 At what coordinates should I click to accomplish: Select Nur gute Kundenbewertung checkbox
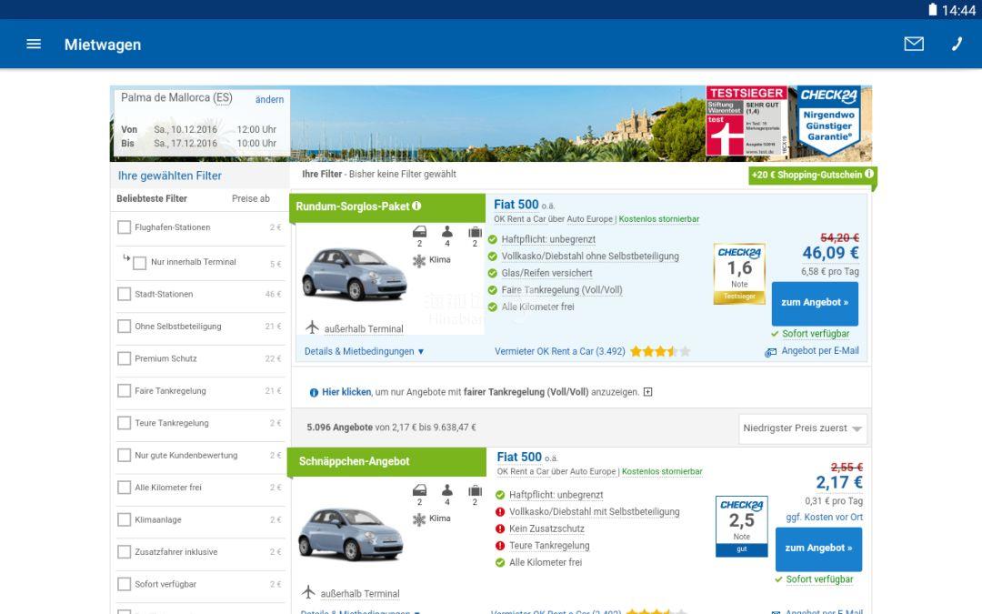(124, 456)
